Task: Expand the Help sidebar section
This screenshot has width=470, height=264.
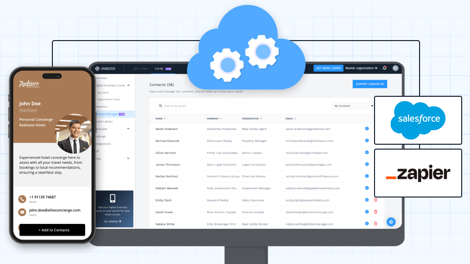Action: click(x=128, y=158)
